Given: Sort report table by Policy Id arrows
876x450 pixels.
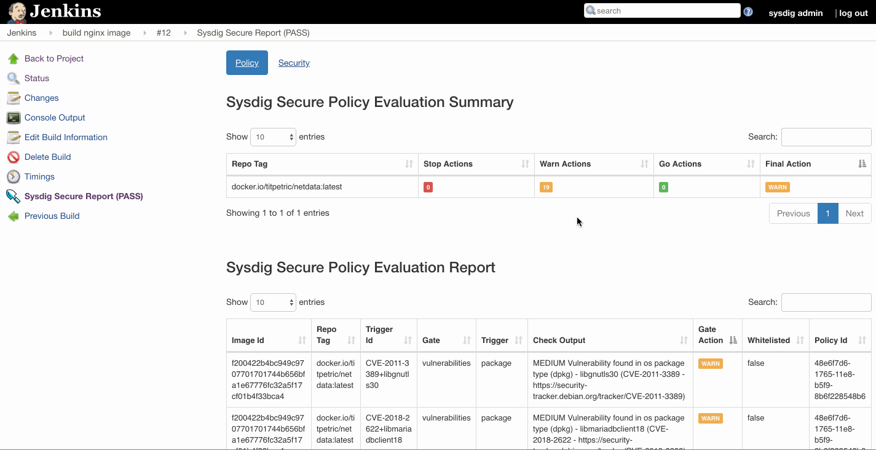Looking at the screenshot, I should [862, 341].
